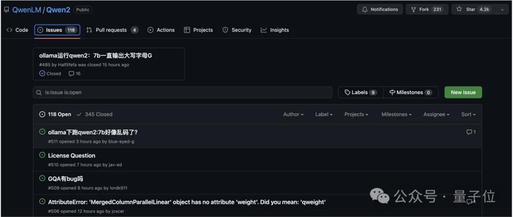Open issue #511 about ollama qwen2:7b

[x=93, y=132]
